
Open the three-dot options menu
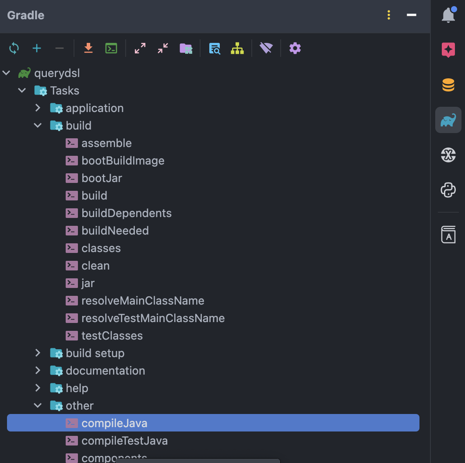389,15
